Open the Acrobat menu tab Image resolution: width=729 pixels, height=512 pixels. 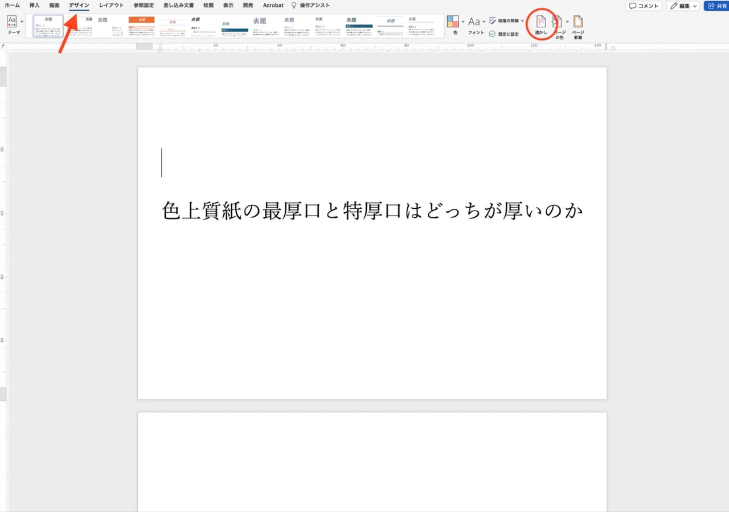(273, 5)
